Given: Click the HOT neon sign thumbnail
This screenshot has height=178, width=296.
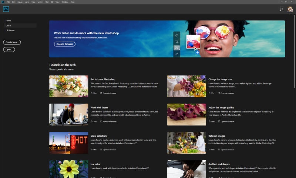Looking at the screenshot, I should [x=69, y=143].
